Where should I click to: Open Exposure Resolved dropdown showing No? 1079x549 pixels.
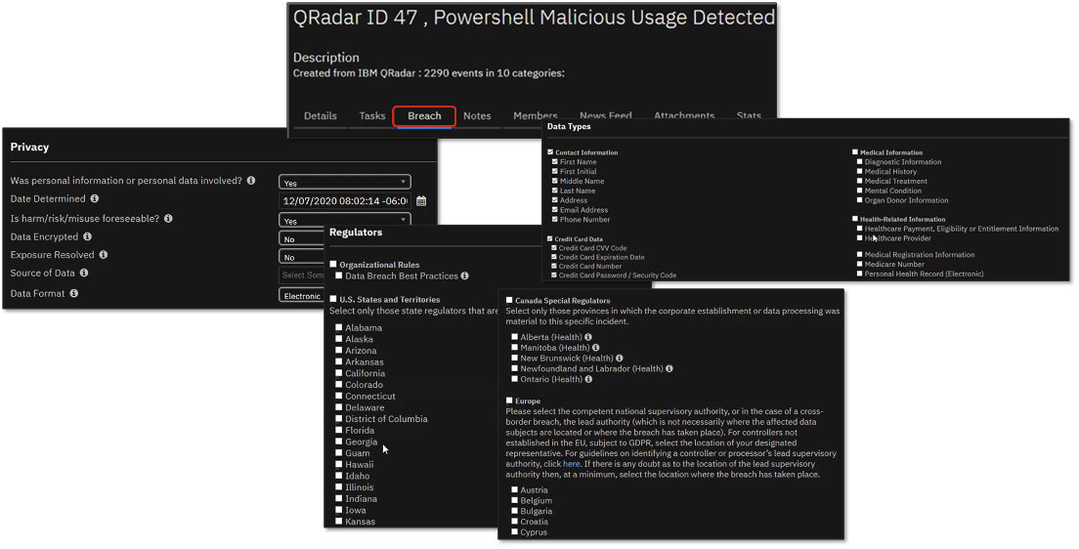point(301,257)
